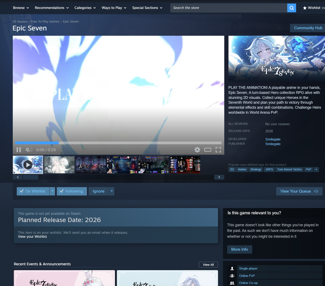Click the More Info button
The image size is (325, 286).
pyautogui.click(x=239, y=249)
